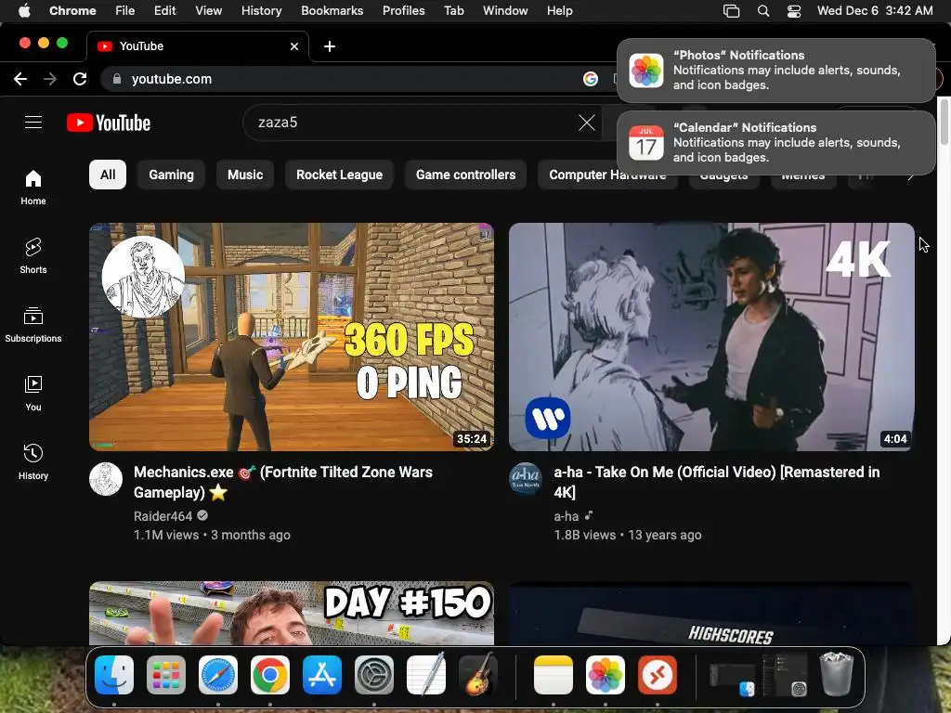This screenshot has height=713, width=951.
Task: Click the date and time in menu bar
Action: tap(875, 11)
